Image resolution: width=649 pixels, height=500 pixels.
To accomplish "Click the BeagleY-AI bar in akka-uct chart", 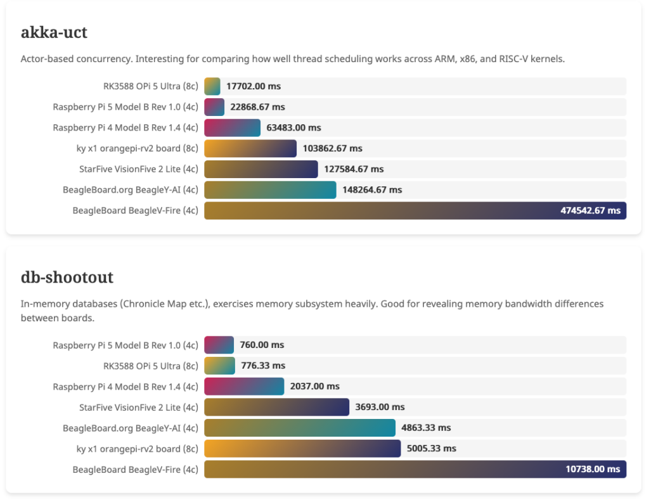I will pyautogui.click(x=270, y=189).
